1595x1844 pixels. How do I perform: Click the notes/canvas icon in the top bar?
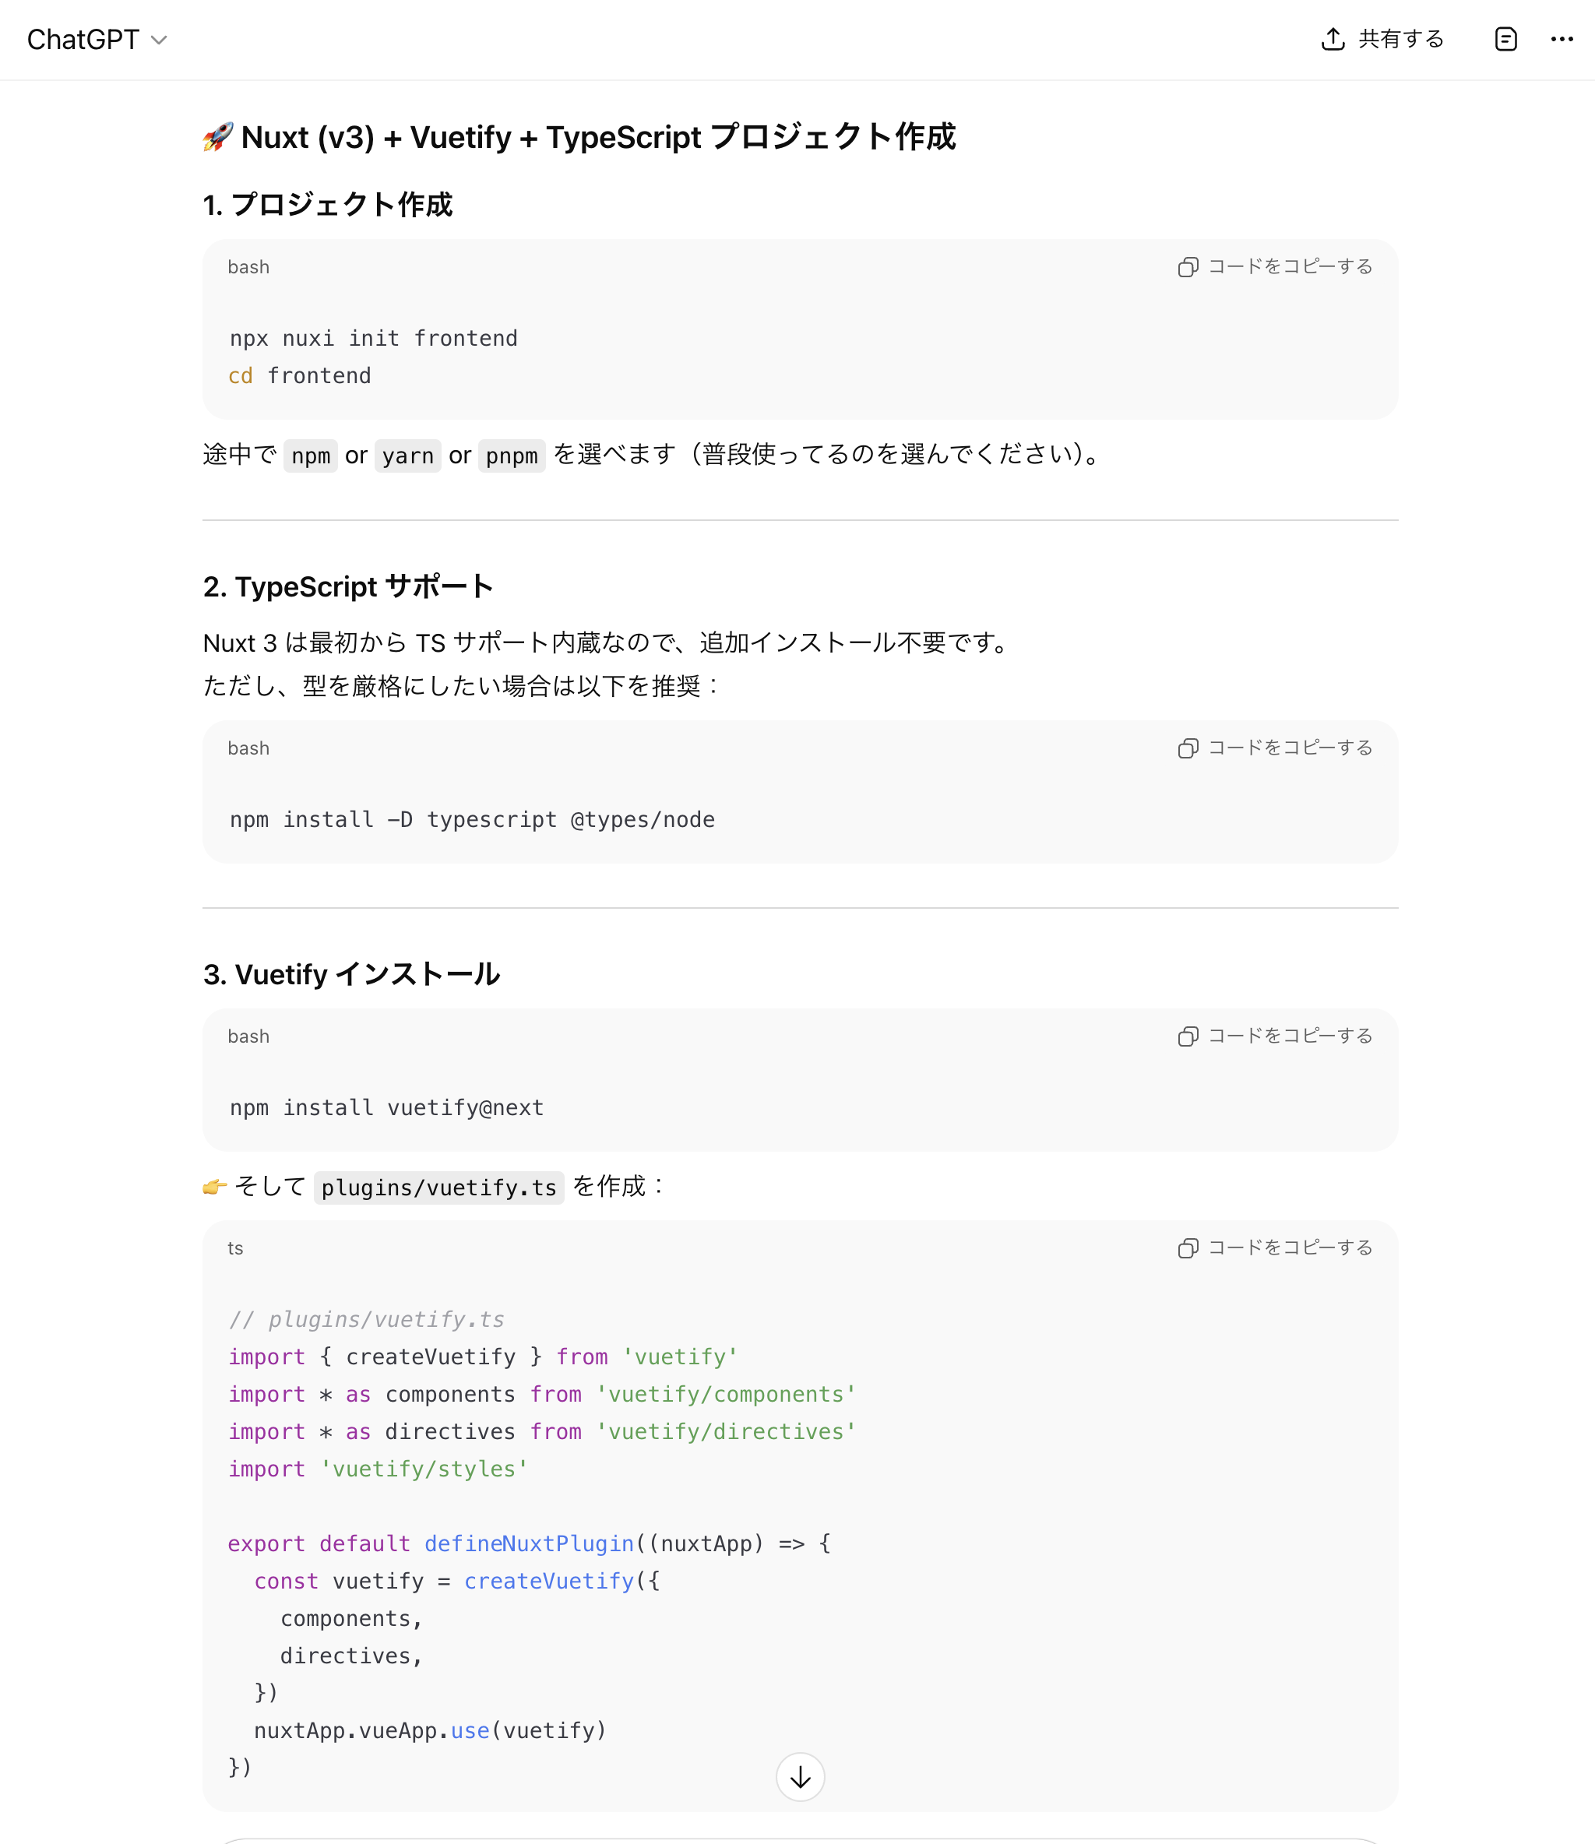(x=1504, y=39)
